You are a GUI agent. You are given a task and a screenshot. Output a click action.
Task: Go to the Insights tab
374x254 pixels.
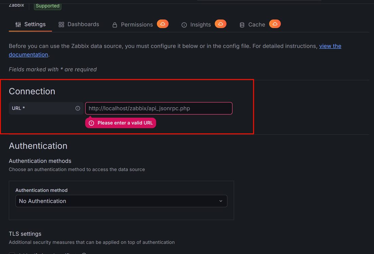tap(196, 24)
